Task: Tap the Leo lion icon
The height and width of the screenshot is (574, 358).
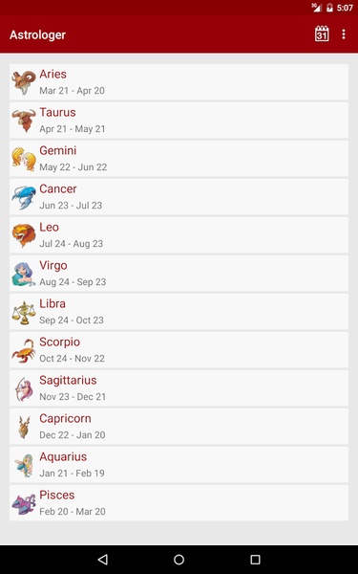Action: 24,235
